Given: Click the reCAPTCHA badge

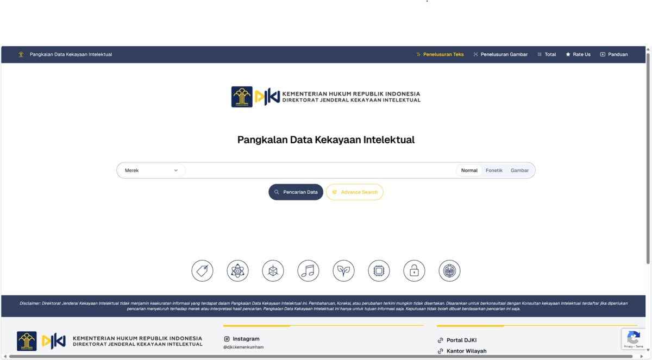Looking at the screenshot, I should [634, 339].
